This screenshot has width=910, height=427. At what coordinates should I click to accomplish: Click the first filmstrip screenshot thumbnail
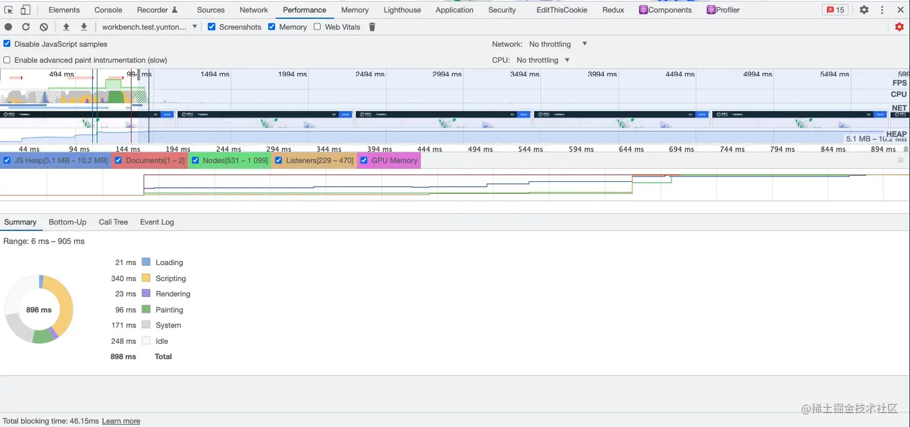point(88,119)
